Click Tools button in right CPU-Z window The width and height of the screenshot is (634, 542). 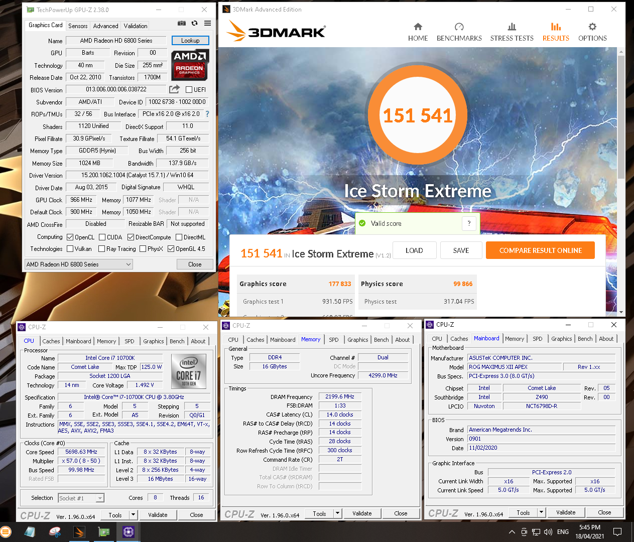click(523, 512)
